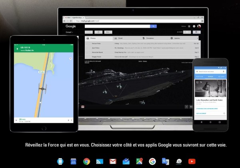Open the Google Calendar app icon
The width and height of the screenshot is (240, 168).
point(73,162)
